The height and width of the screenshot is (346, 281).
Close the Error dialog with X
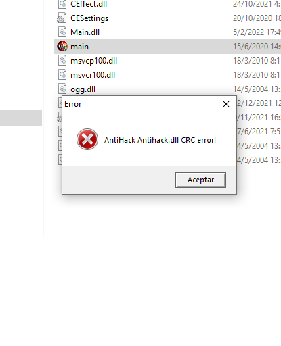click(226, 104)
